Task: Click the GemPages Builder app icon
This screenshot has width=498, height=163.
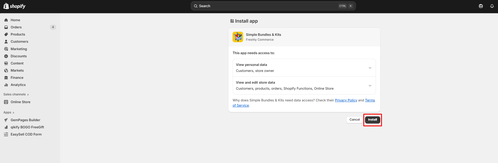Action: 6,120
